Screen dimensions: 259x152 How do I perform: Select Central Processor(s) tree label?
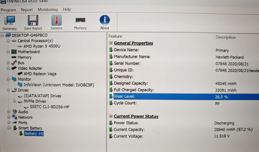pyautogui.click(x=35, y=41)
